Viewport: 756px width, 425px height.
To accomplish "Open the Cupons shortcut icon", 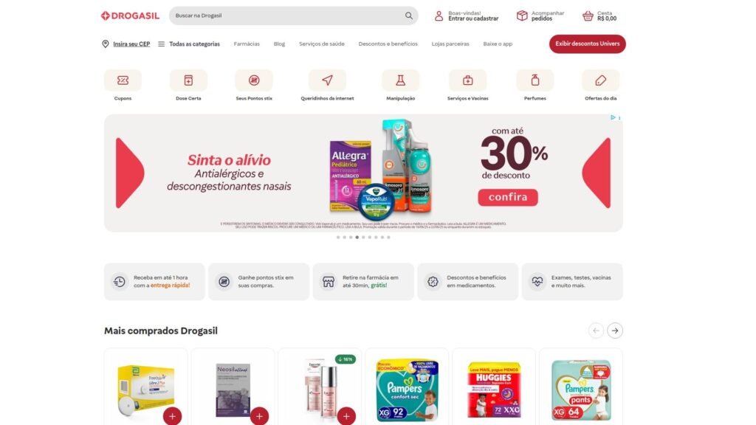I will coord(123,80).
